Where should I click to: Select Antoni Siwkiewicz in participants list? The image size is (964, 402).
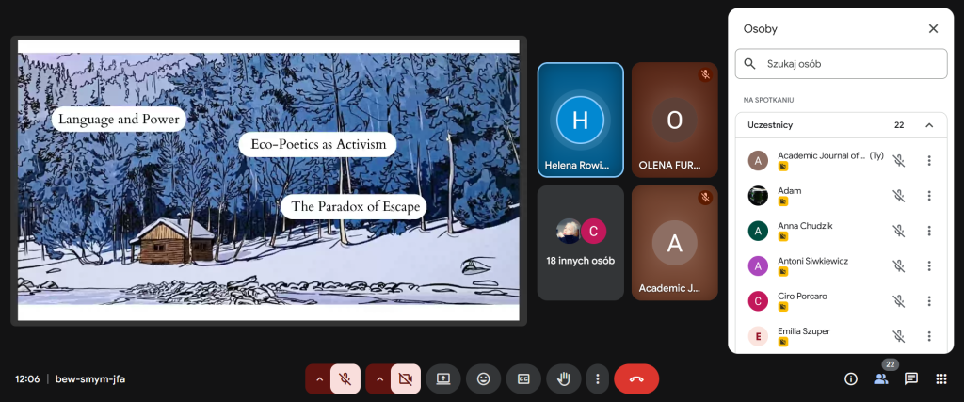(841, 266)
